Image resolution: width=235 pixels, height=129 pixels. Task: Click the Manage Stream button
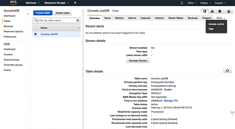pyautogui.click(x=138, y=60)
